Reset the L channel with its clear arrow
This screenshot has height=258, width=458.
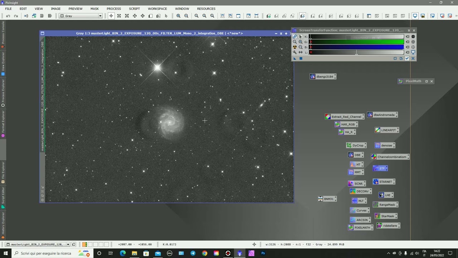pos(408,52)
